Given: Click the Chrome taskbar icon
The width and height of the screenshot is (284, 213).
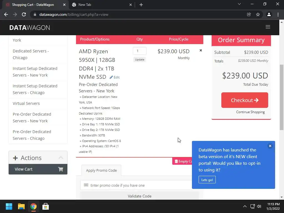Looking at the screenshot, I should [x=33, y=206].
